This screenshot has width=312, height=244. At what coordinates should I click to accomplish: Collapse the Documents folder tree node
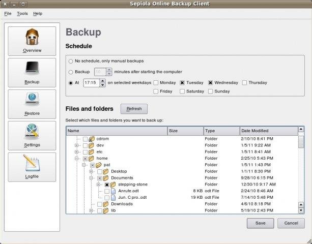91,178
